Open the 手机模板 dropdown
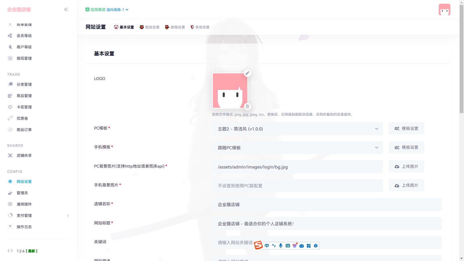This screenshot has height=261, width=464. click(298, 148)
